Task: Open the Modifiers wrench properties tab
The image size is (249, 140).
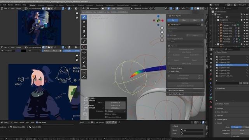Action: point(211,83)
